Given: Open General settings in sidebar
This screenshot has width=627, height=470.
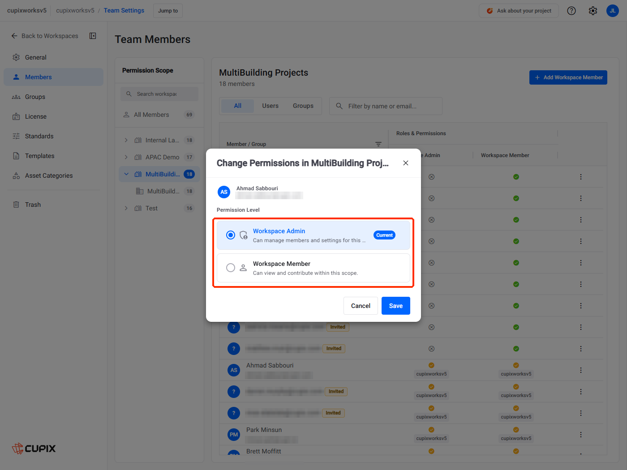Looking at the screenshot, I should tap(54, 57).
